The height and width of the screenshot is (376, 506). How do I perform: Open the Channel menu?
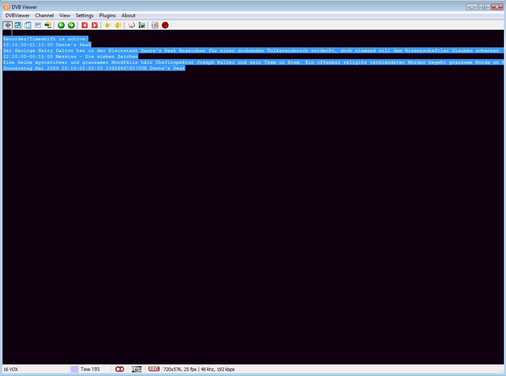click(x=44, y=16)
